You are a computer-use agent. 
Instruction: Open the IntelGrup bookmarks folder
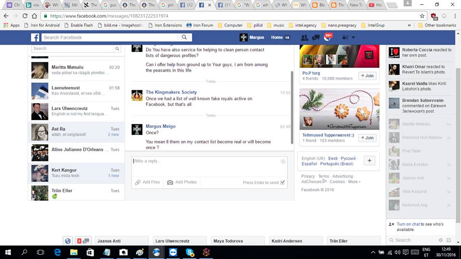click(373, 25)
